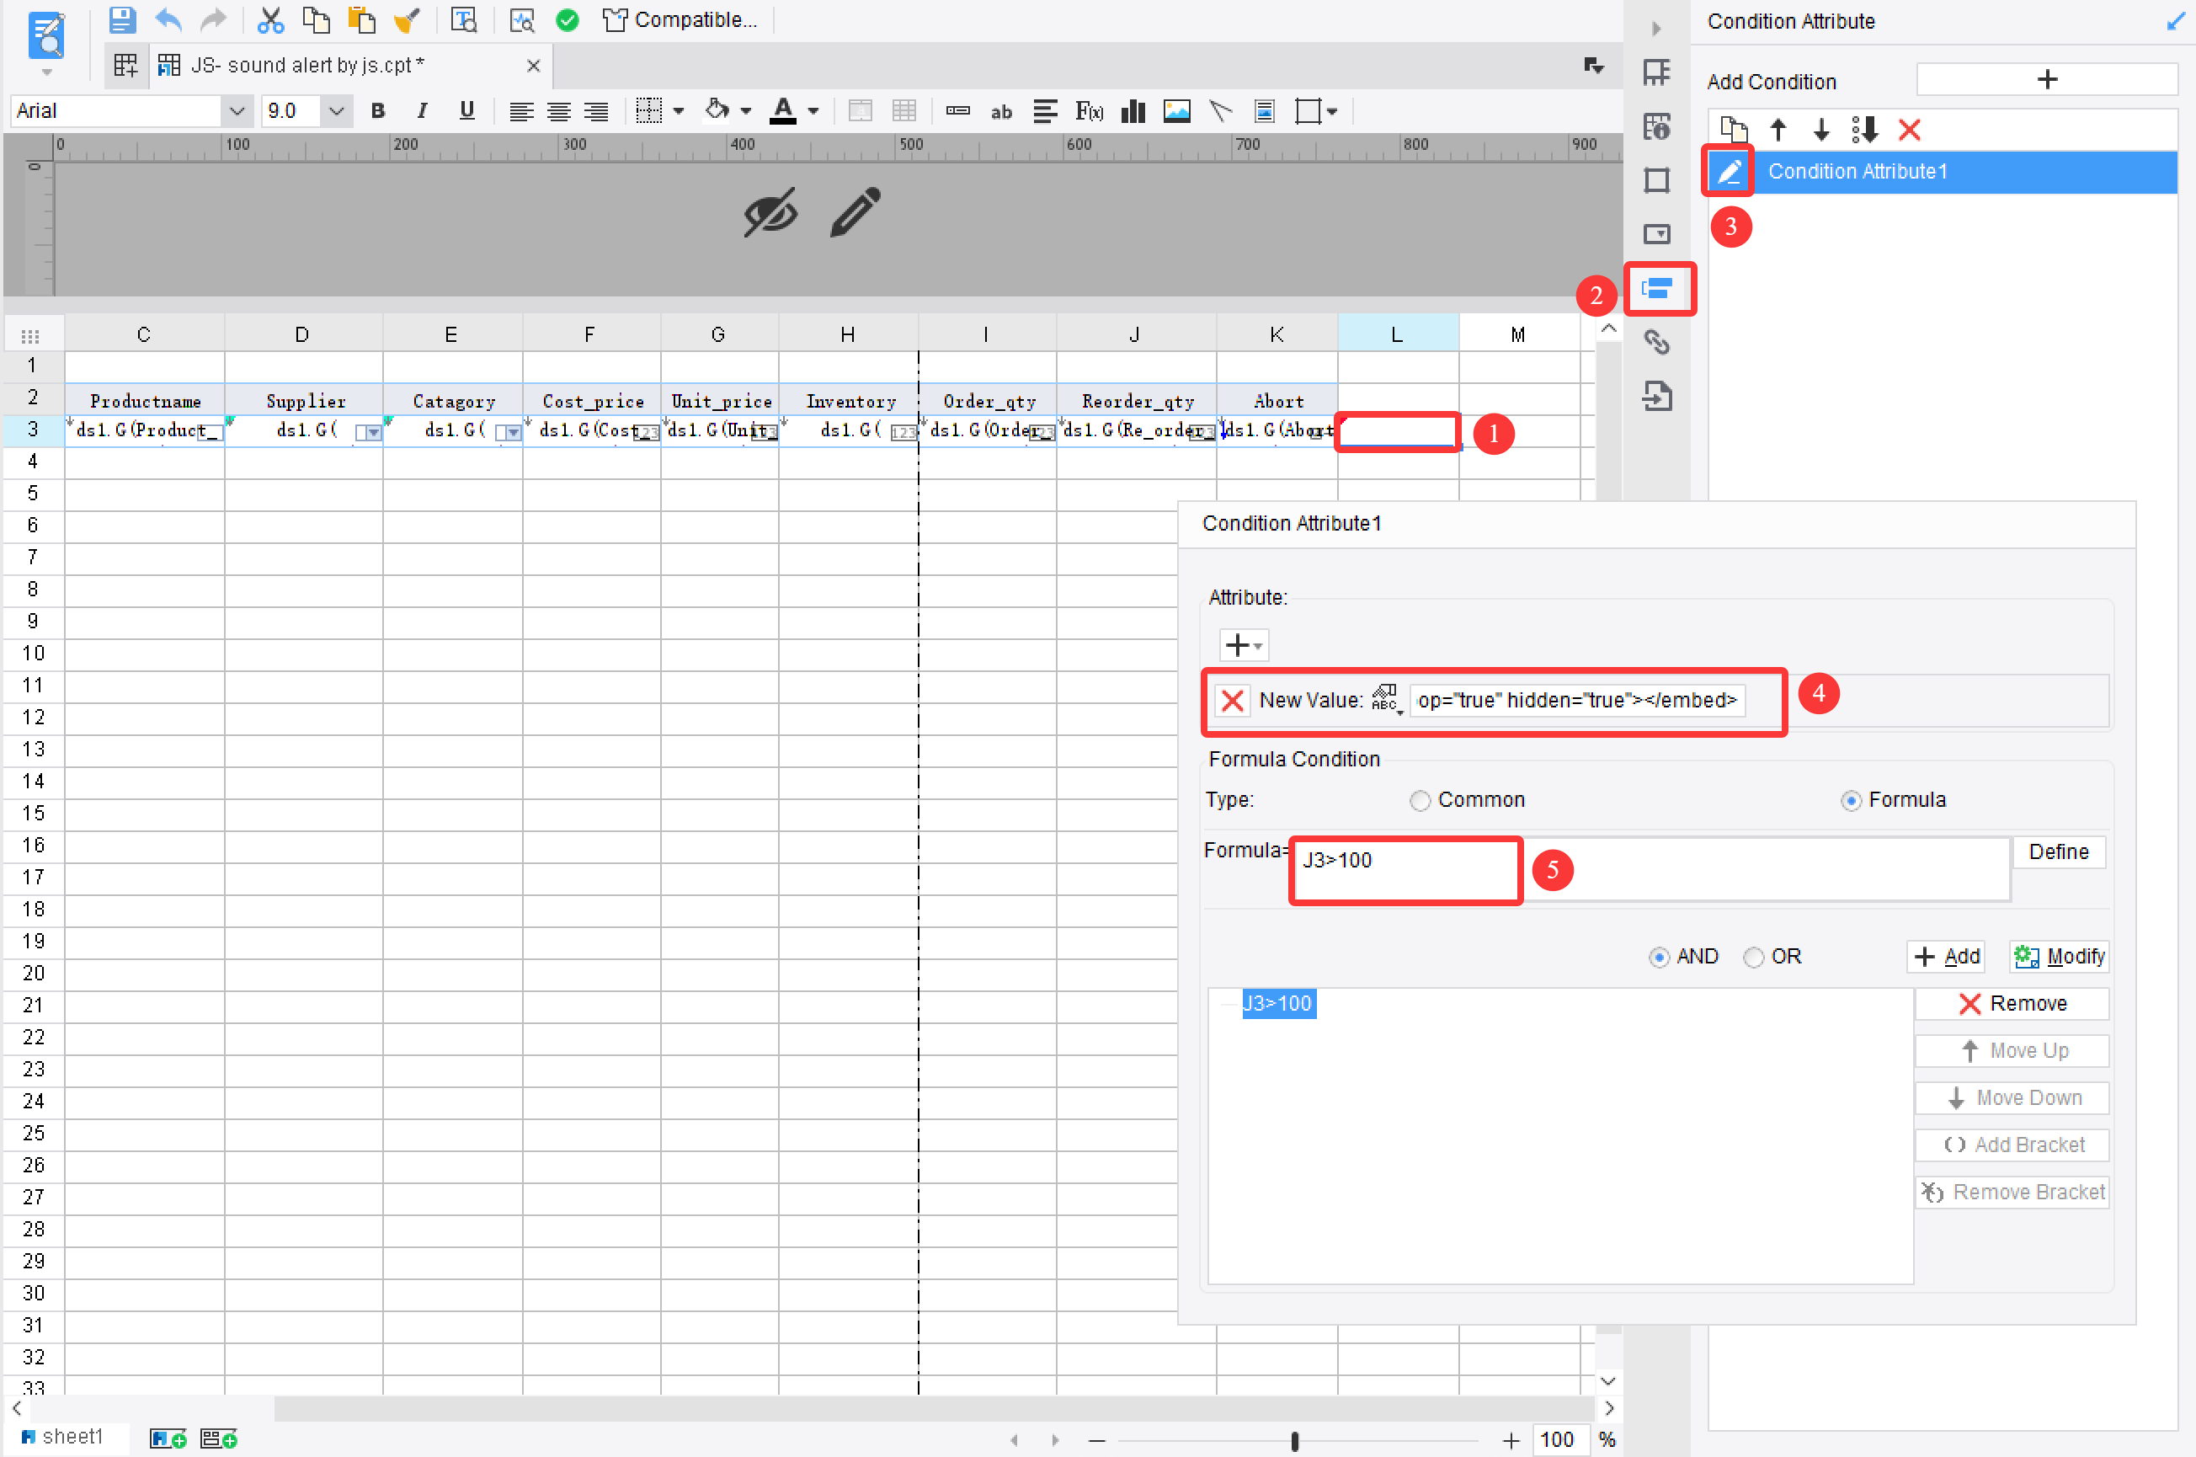
Task: Delete selected condition red X icon
Action: click(1909, 129)
